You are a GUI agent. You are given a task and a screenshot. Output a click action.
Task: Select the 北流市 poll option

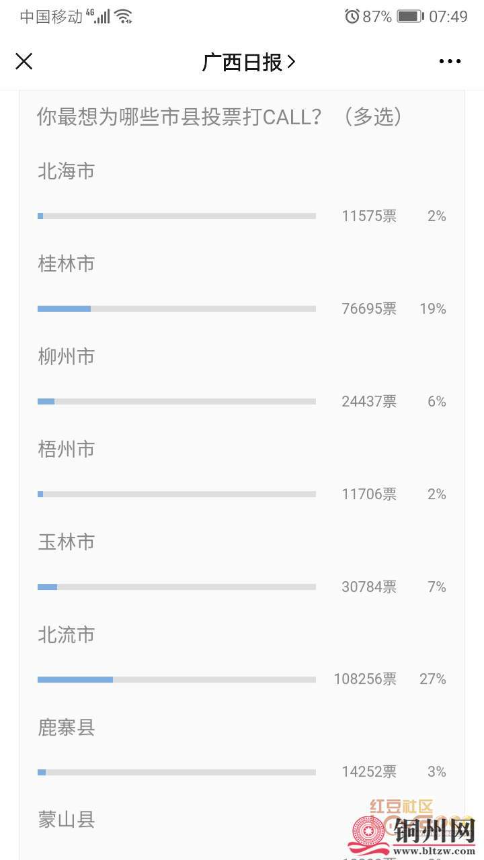pyautogui.click(x=67, y=635)
